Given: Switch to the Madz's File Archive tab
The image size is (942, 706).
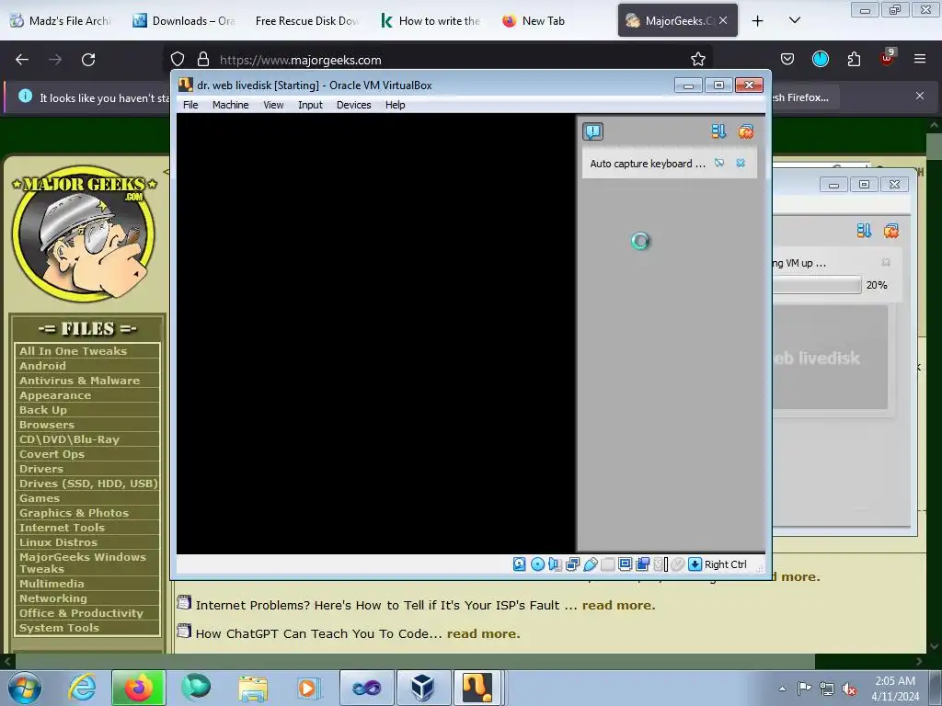Looking at the screenshot, I should click(62, 21).
